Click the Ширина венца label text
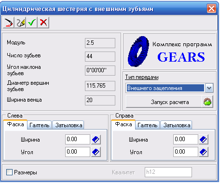Image resolution: width=220 pixels, height=183 pixels. 24,100
